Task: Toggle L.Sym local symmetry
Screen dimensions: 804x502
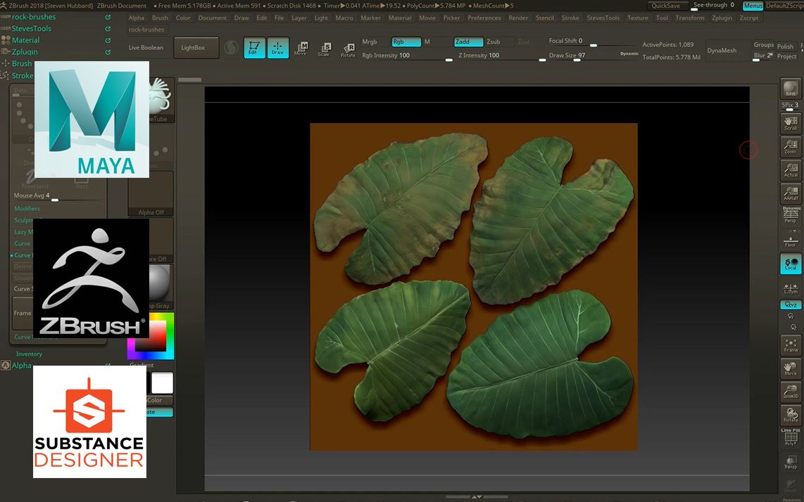Action: click(x=790, y=288)
